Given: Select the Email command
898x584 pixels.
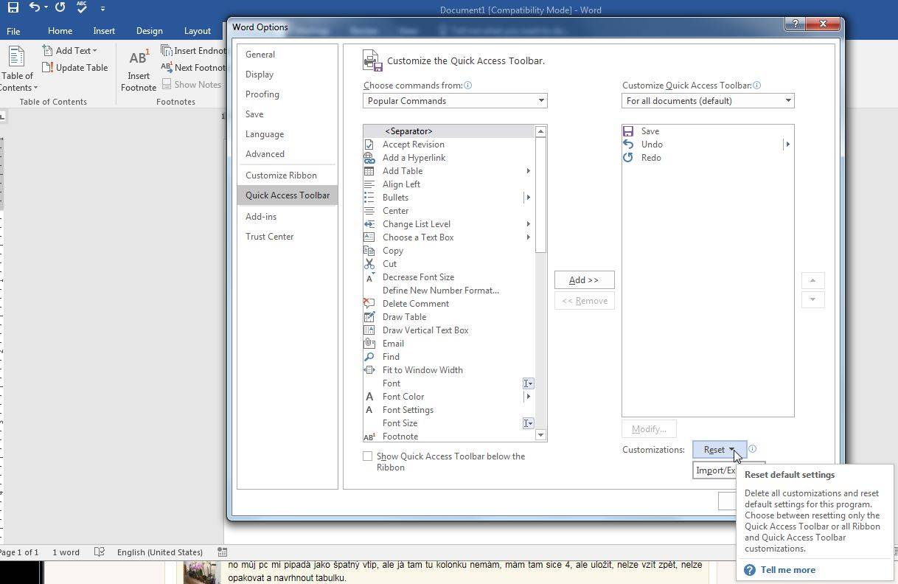Looking at the screenshot, I should point(449,344).
